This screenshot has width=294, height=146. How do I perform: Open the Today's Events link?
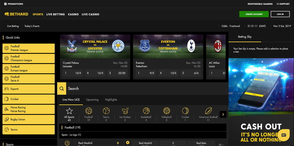32,26
